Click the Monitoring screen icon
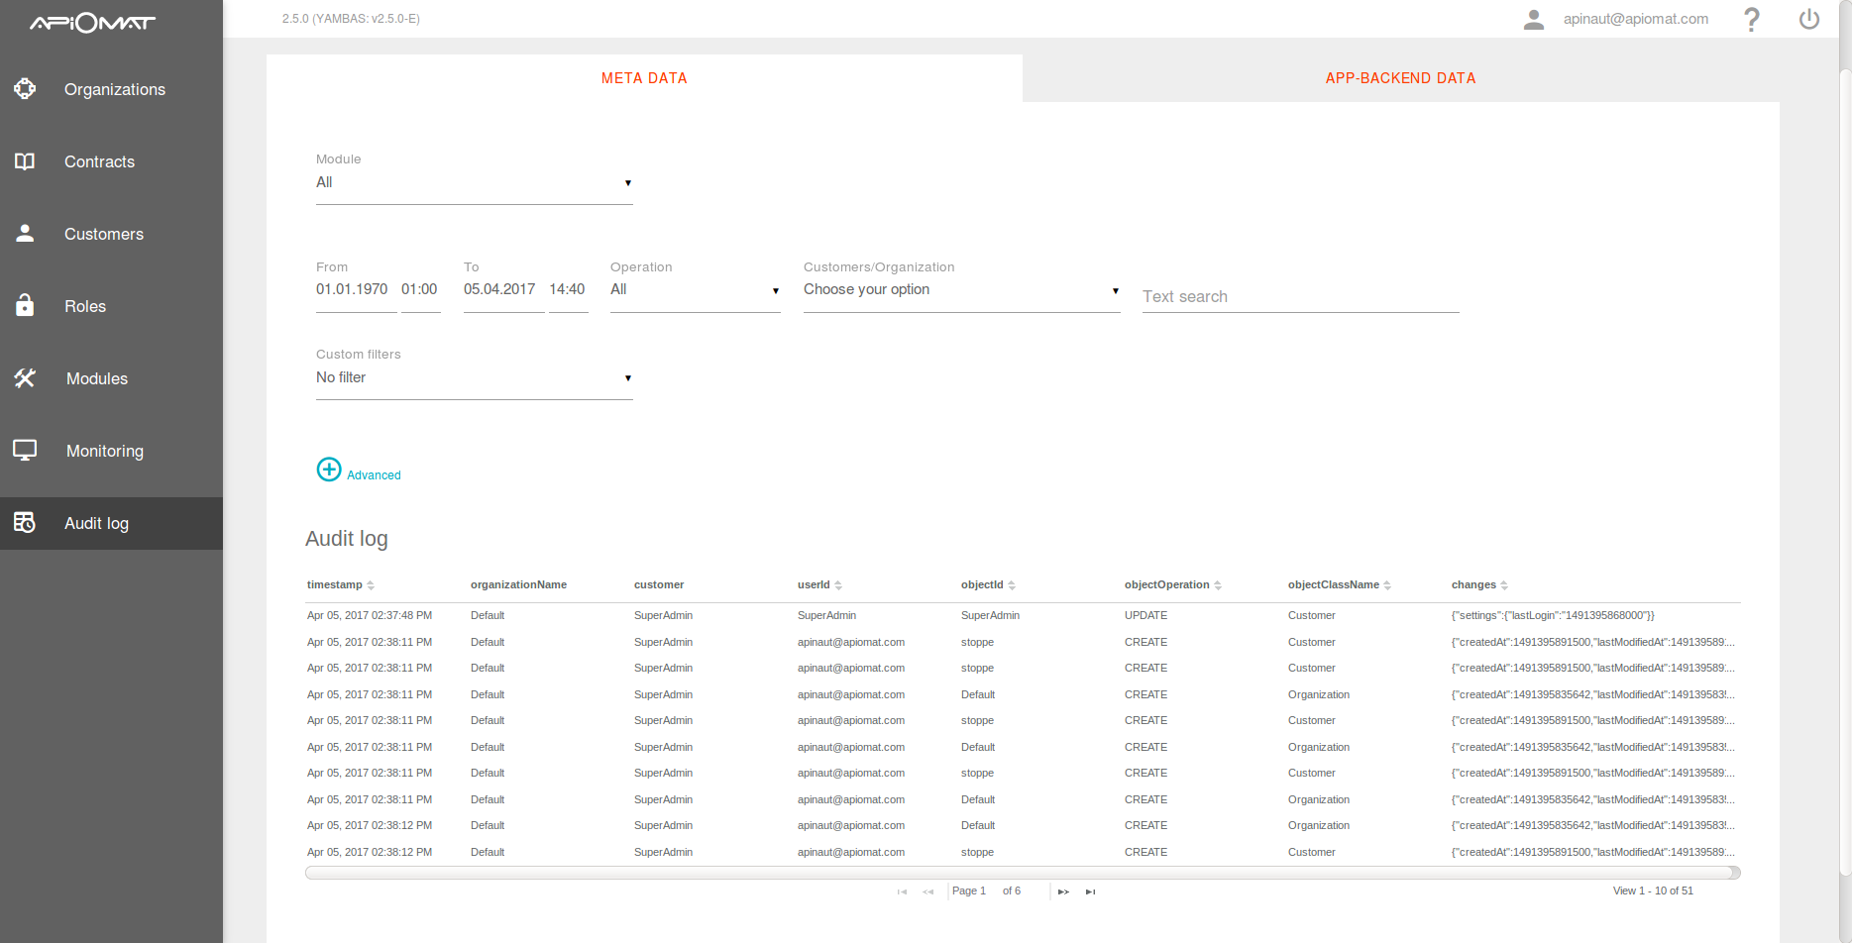This screenshot has height=943, width=1852. tap(25, 451)
